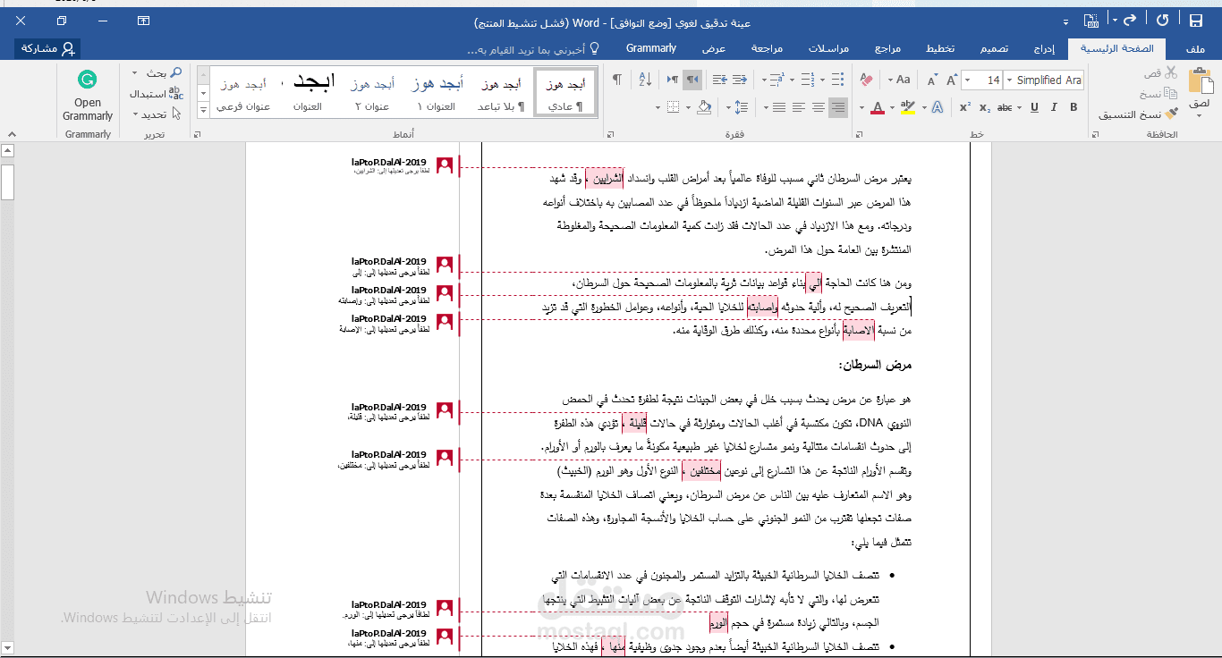Open the Paragraph (فقرة) dialog launcher

(x=609, y=134)
